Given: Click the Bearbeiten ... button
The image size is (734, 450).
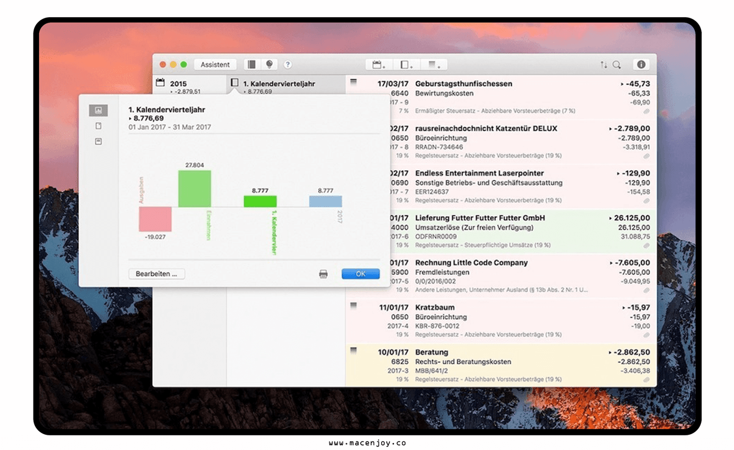Looking at the screenshot, I should click(157, 274).
